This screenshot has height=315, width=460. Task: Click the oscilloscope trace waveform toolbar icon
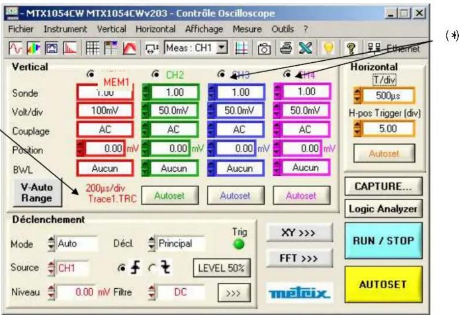tap(16, 48)
